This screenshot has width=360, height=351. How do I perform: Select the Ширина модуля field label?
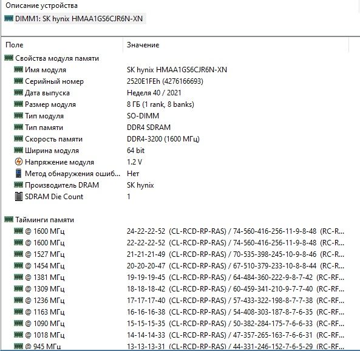click(x=52, y=151)
